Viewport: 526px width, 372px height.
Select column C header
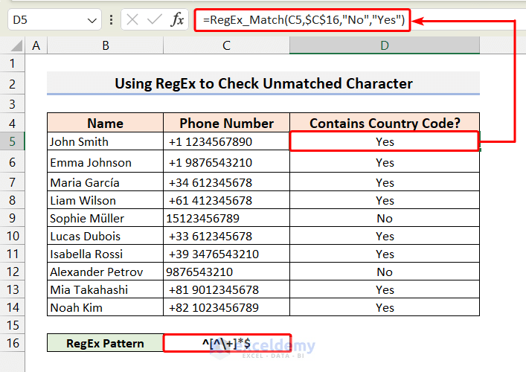(x=226, y=45)
